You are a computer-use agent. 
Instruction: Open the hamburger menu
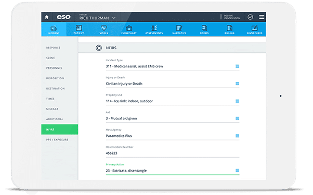(x=262, y=17)
